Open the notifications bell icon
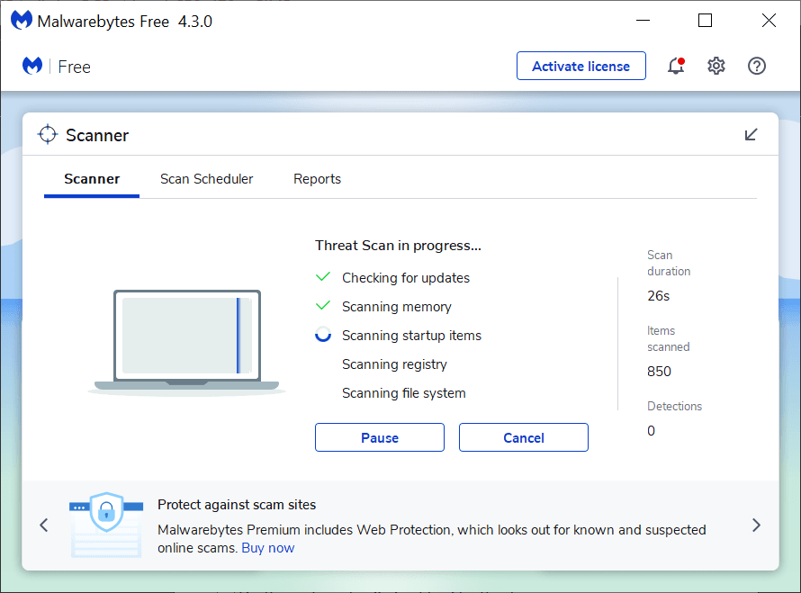 675,66
